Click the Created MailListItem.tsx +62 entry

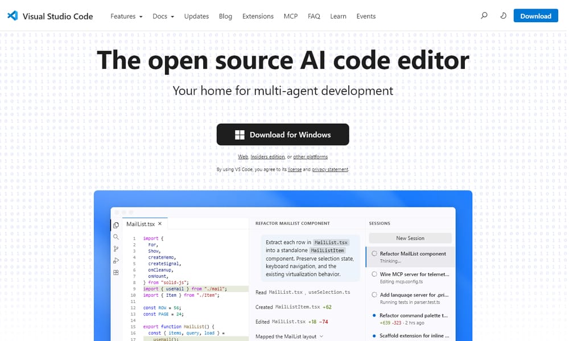(293, 307)
